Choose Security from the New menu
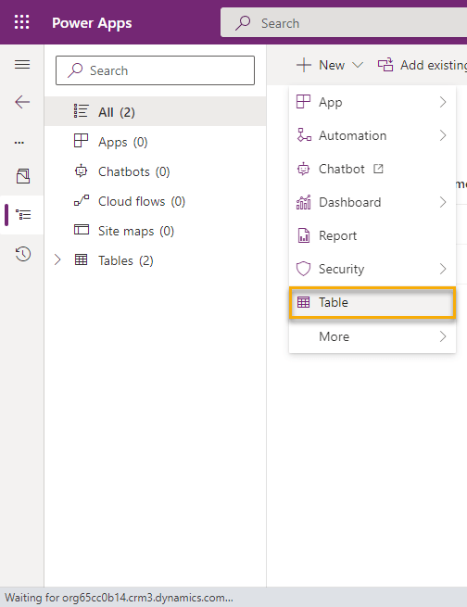Screen dimensions: 467x607 372,269
